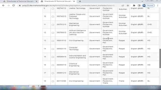The image size is (161, 90).
Task: Click SL seat type in row 10
Action: (149, 16)
